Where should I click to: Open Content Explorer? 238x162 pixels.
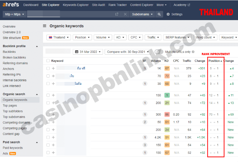coord(142,5)
